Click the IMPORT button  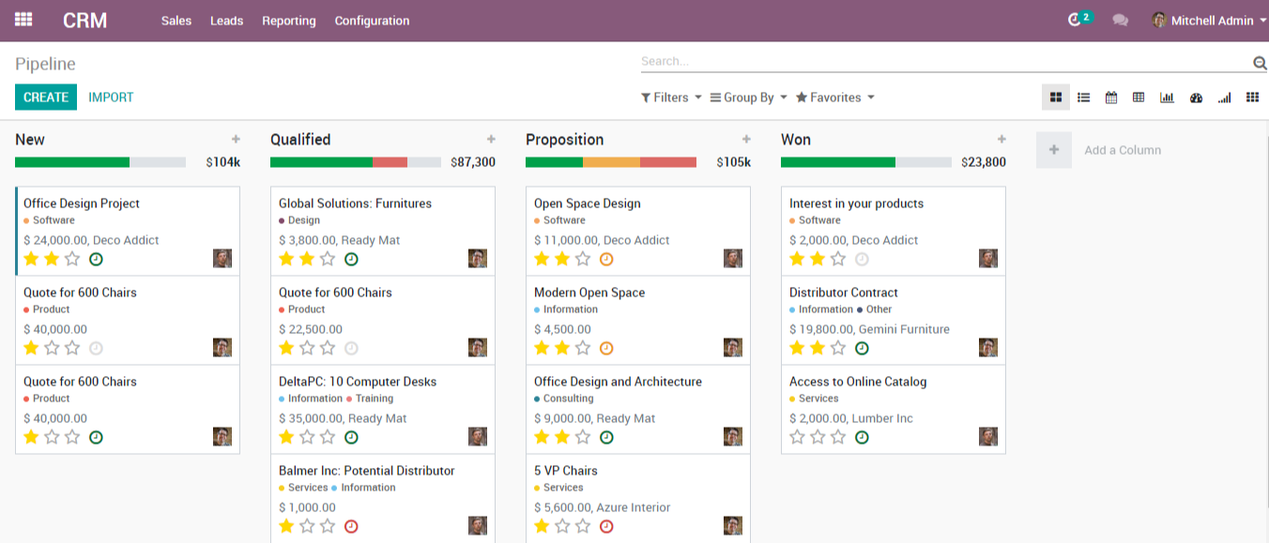(111, 98)
